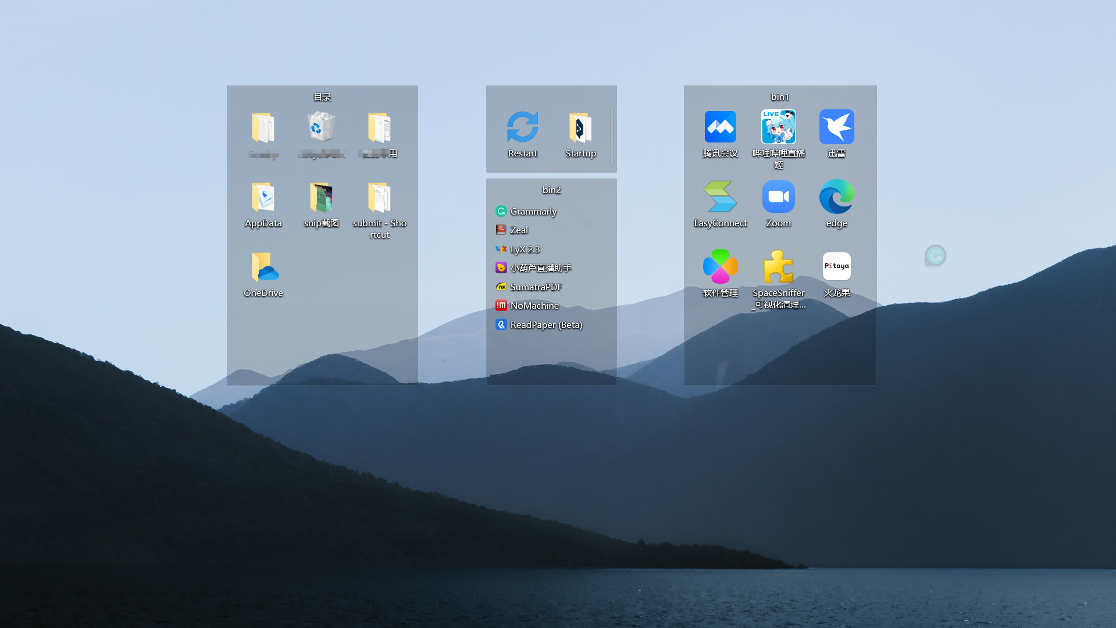Image resolution: width=1116 pixels, height=628 pixels.
Task: Select the 腾讯会议 app icon
Action: 721,127
